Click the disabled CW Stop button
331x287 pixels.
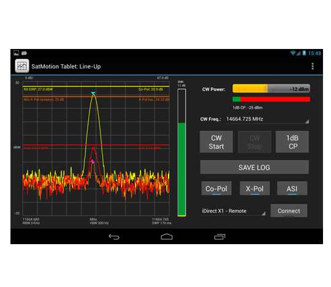[254, 142]
